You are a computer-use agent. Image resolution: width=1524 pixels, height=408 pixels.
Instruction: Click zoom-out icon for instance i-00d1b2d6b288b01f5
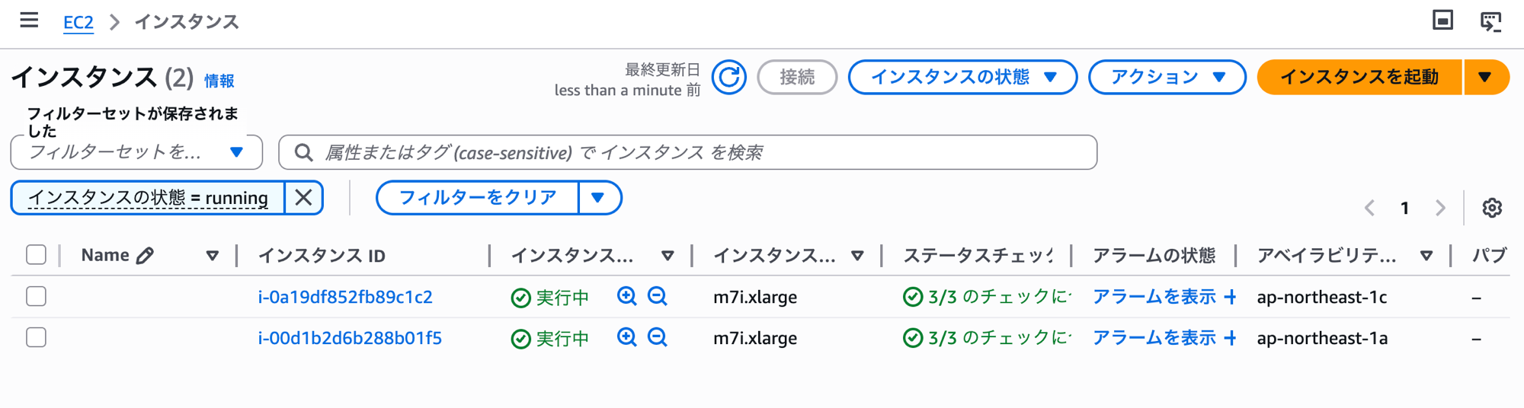tap(657, 337)
